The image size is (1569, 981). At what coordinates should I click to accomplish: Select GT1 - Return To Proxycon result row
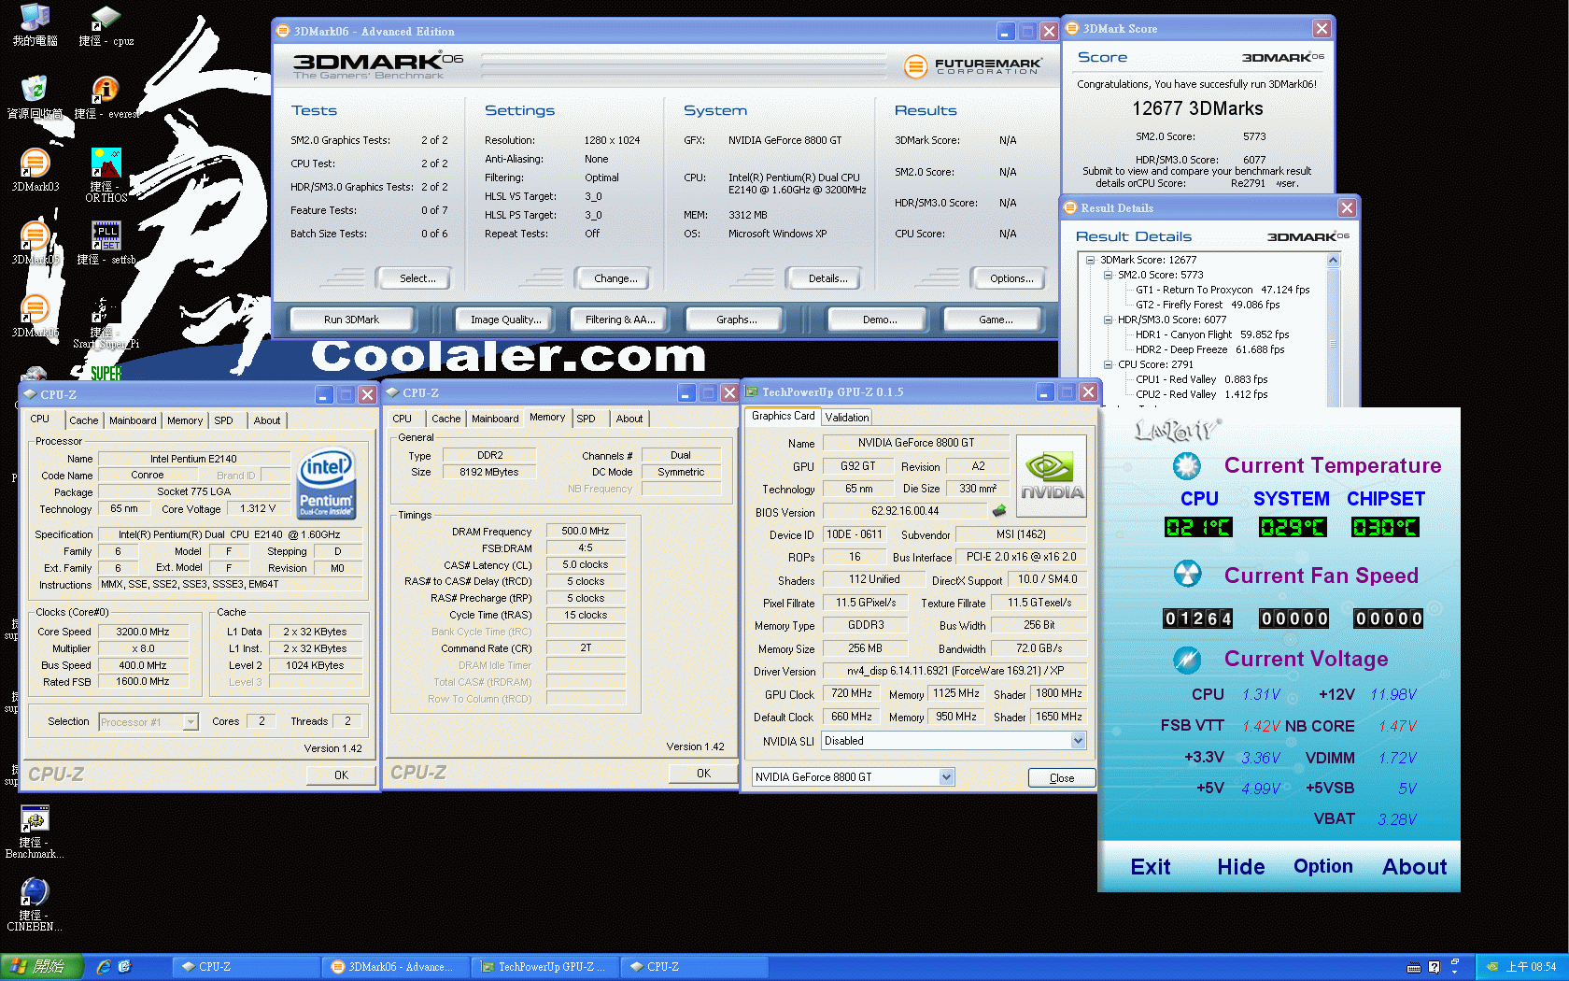[1223, 291]
